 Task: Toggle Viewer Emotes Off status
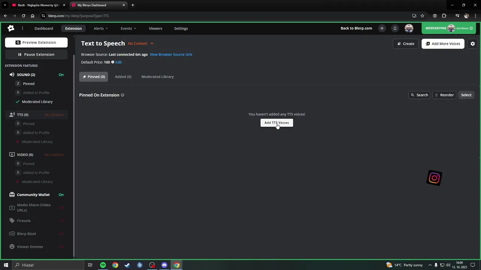[x=61, y=247]
